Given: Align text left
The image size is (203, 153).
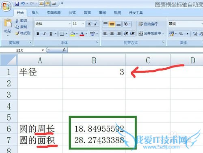Looking at the screenshot, I should (105, 33).
